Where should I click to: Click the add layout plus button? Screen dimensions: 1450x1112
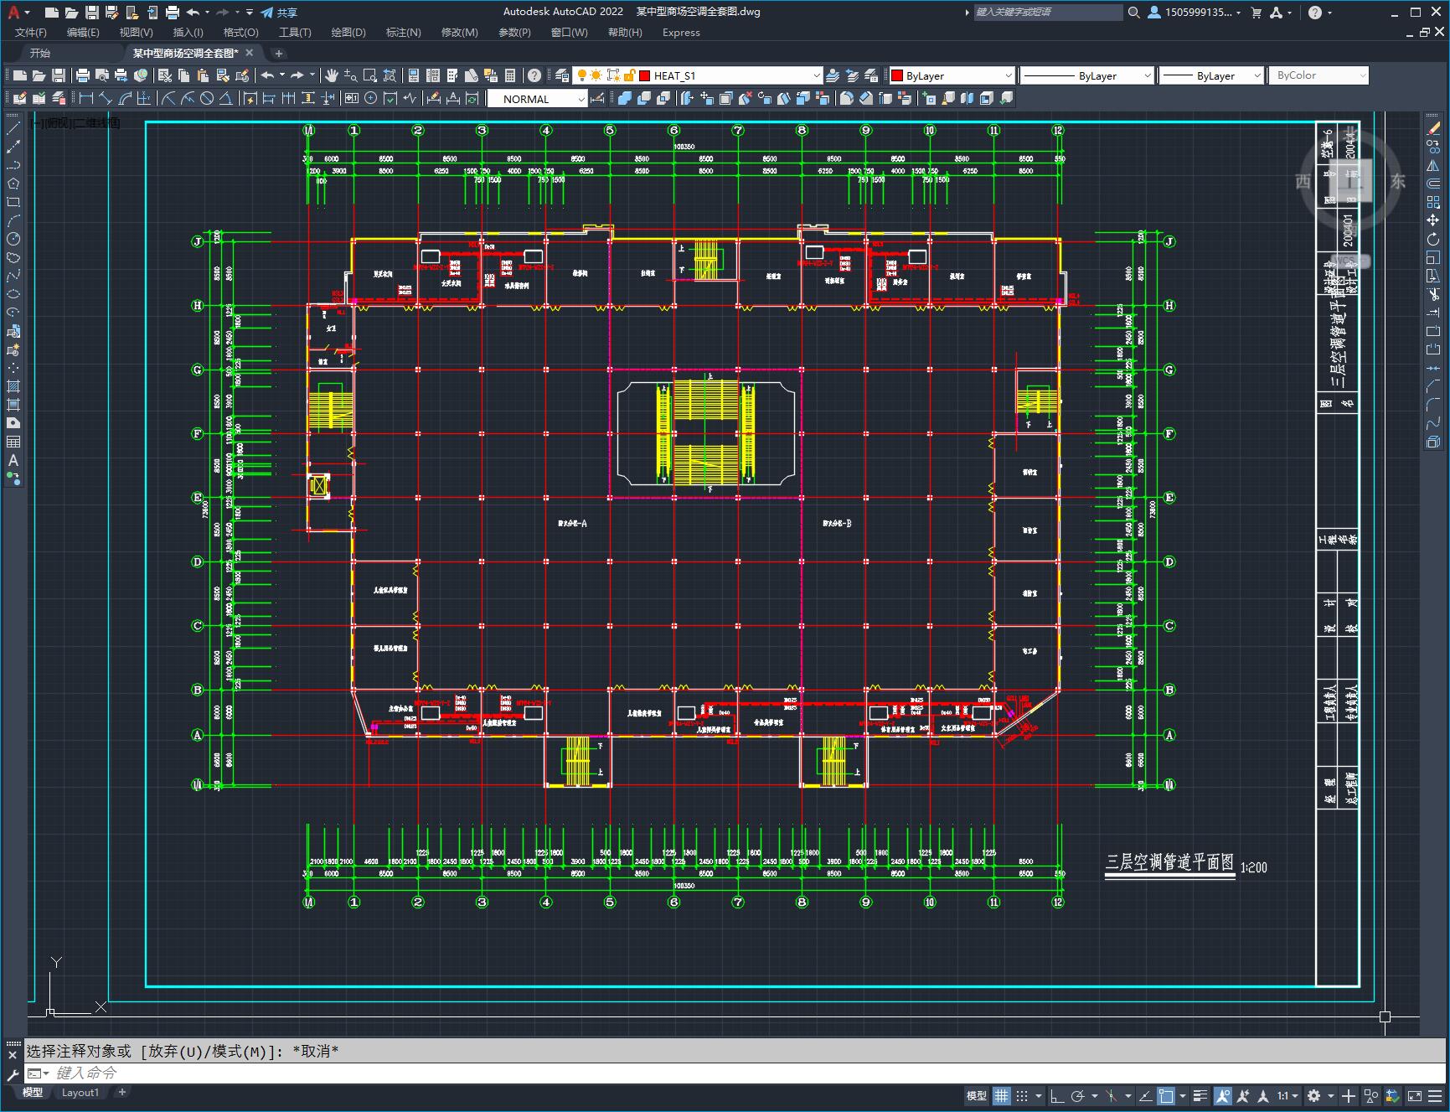[122, 1093]
